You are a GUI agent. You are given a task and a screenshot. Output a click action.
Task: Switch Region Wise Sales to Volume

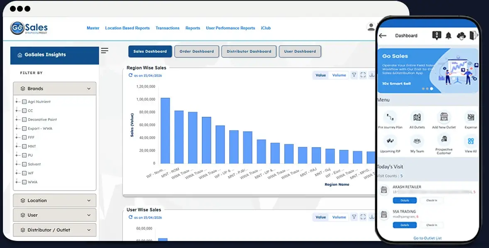click(339, 75)
